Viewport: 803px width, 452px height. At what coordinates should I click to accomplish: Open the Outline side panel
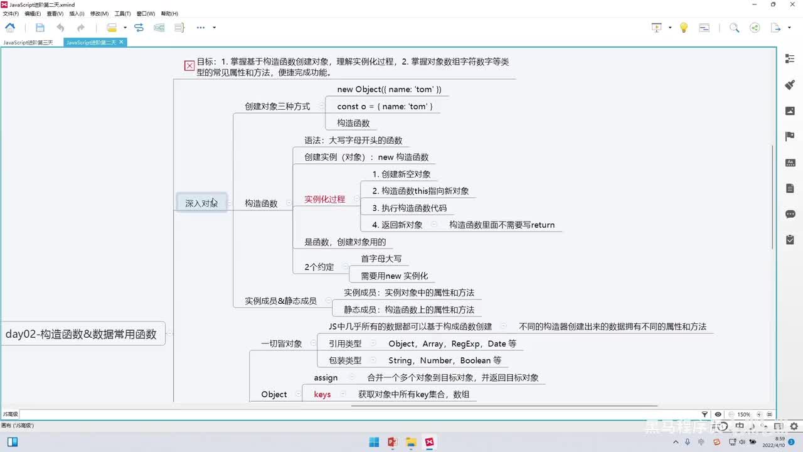click(790, 59)
